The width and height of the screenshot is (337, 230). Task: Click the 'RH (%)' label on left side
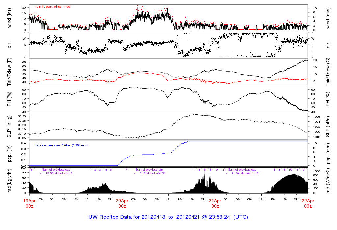(9, 99)
